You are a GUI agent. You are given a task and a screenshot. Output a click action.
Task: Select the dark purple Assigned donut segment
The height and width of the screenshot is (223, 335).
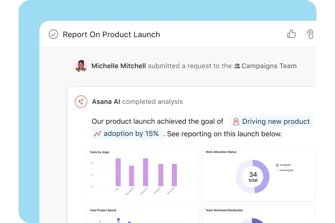[266, 177]
